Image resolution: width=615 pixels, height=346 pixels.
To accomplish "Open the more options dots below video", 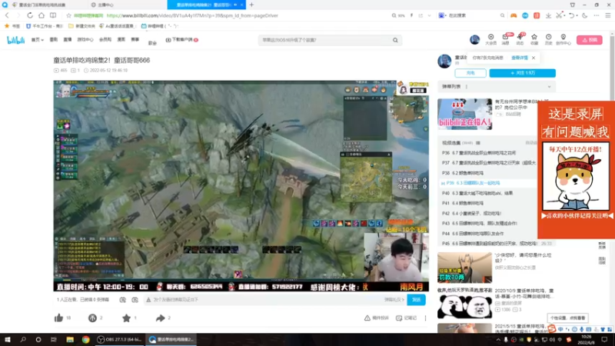I will tap(425, 318).
